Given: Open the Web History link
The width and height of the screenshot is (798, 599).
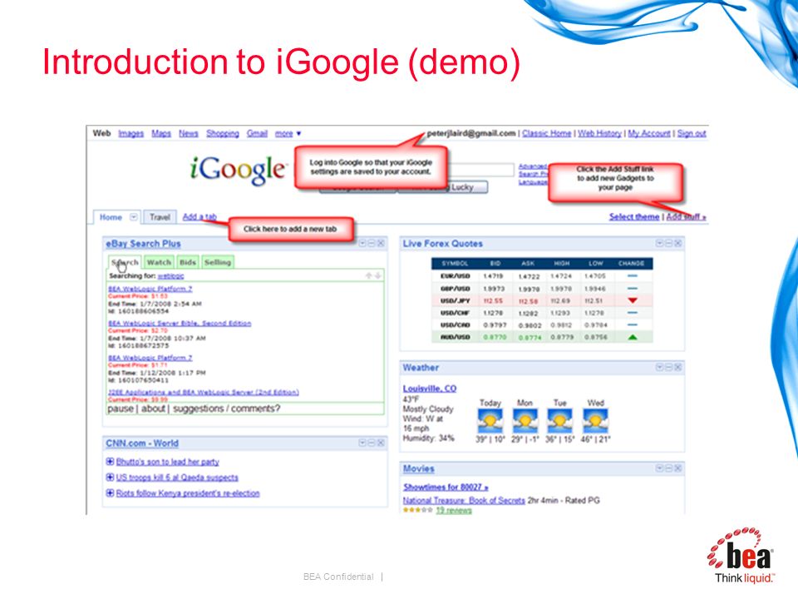Looking at the screenshot, I should [x=599, y=133].
